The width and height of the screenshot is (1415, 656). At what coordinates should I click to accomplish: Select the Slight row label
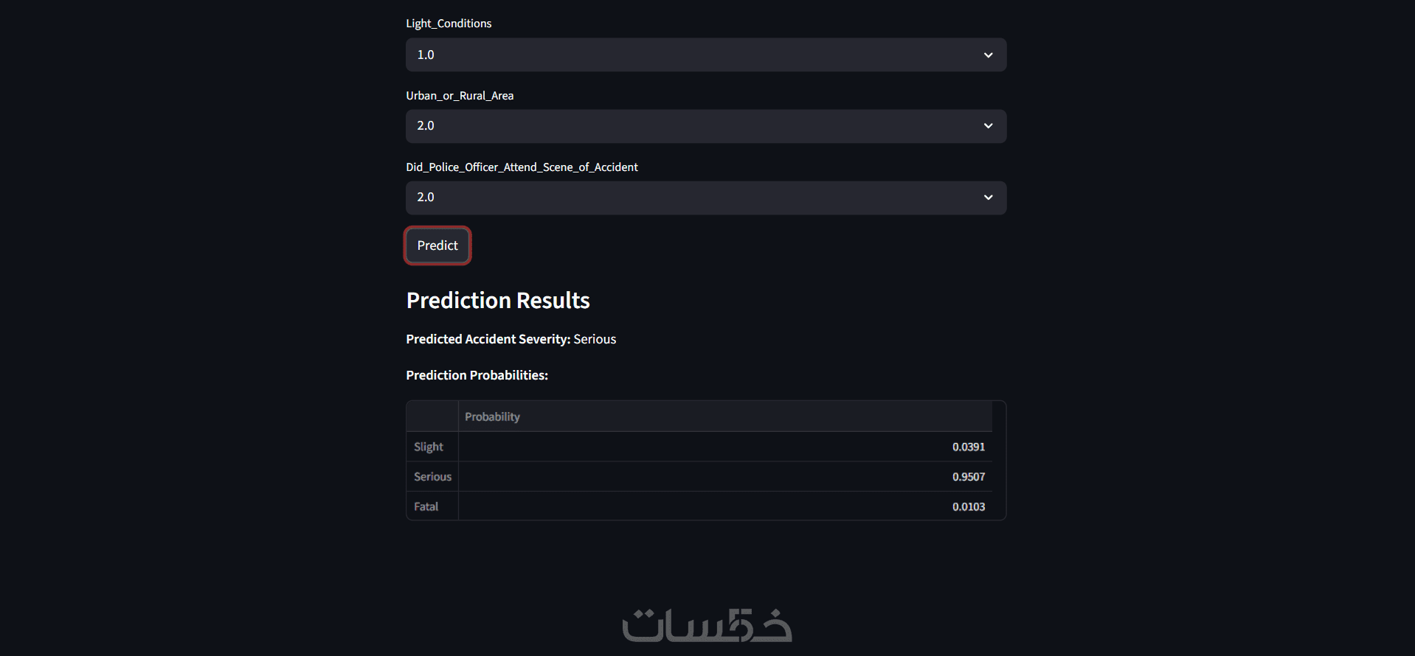point(429,447)
